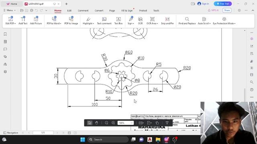Click the Undo arrow icon
The width and height of the screenshot is (257, 144).
(37, 10)
